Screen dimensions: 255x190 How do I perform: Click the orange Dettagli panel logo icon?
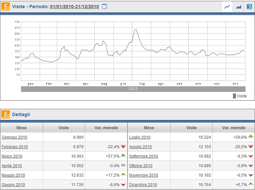(x=6, y=114)
